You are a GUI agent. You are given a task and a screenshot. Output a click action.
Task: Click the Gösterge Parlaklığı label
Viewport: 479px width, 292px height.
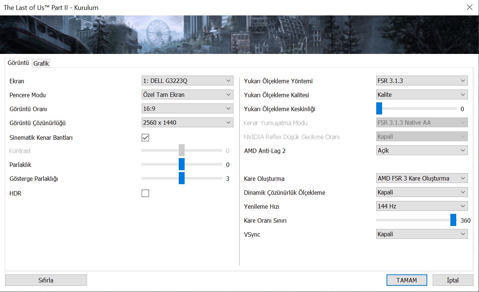coord(34,179)
